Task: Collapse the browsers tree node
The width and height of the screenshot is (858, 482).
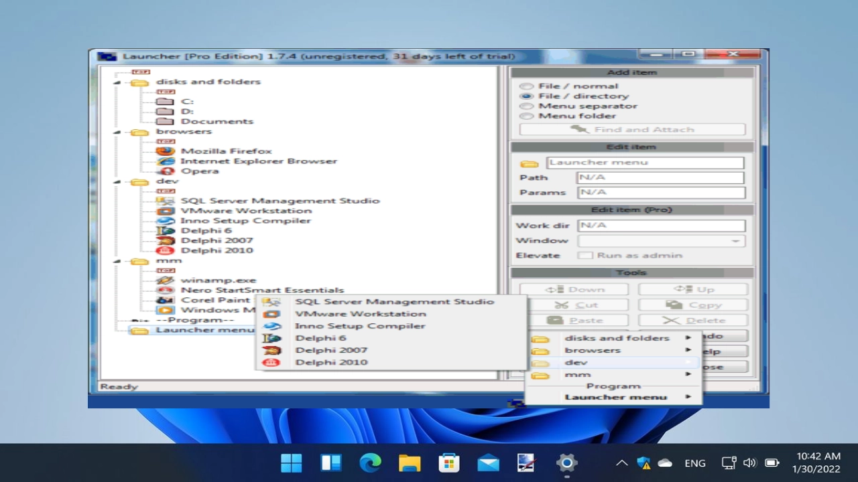Action: point(117,133)
